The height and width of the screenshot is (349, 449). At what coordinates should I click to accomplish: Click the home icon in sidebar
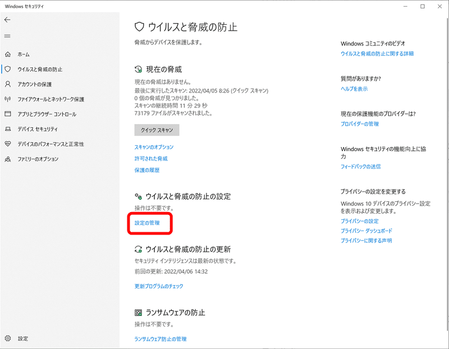click(x=8, y=54)
